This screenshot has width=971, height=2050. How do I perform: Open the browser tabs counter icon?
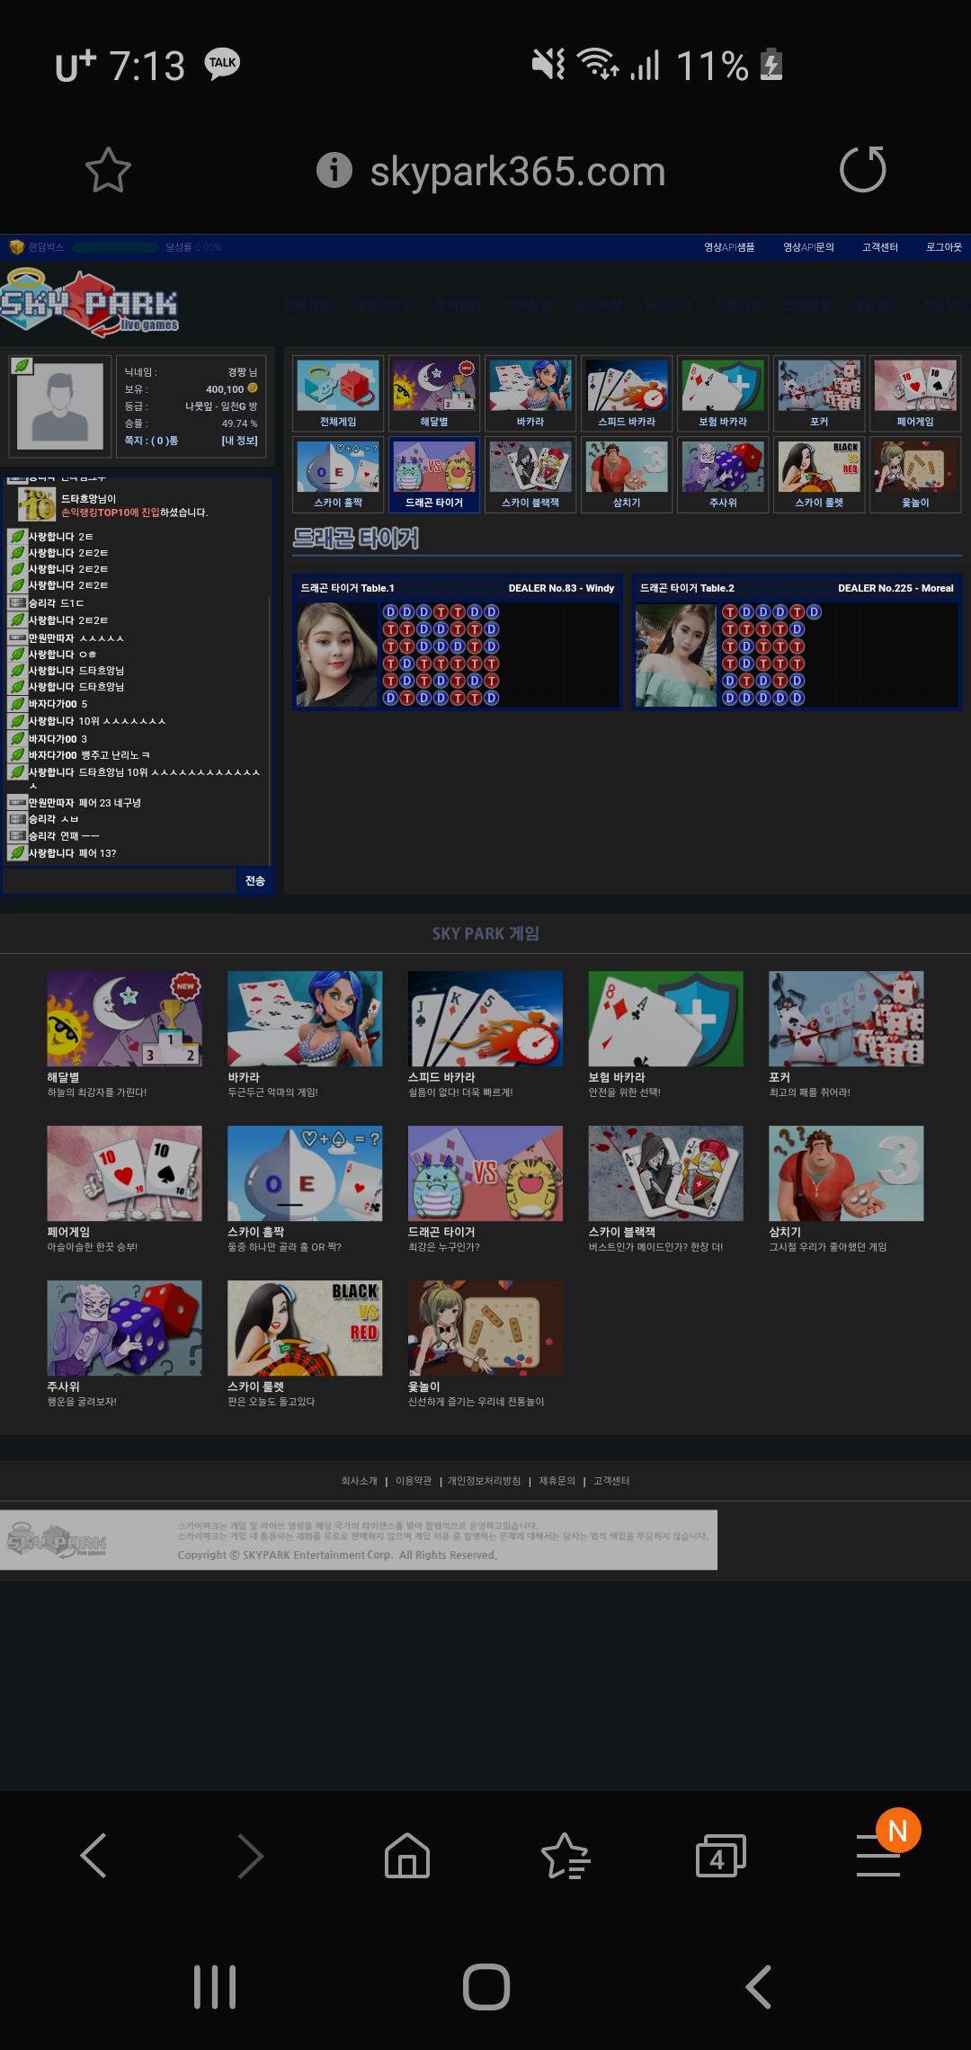tap(720, 1856)
